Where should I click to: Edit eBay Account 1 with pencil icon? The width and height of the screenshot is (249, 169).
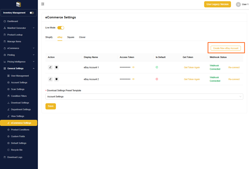click(50, 67)
